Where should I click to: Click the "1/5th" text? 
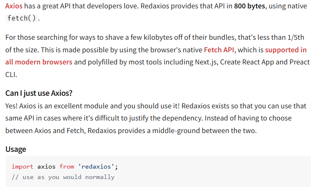[300, 38]
